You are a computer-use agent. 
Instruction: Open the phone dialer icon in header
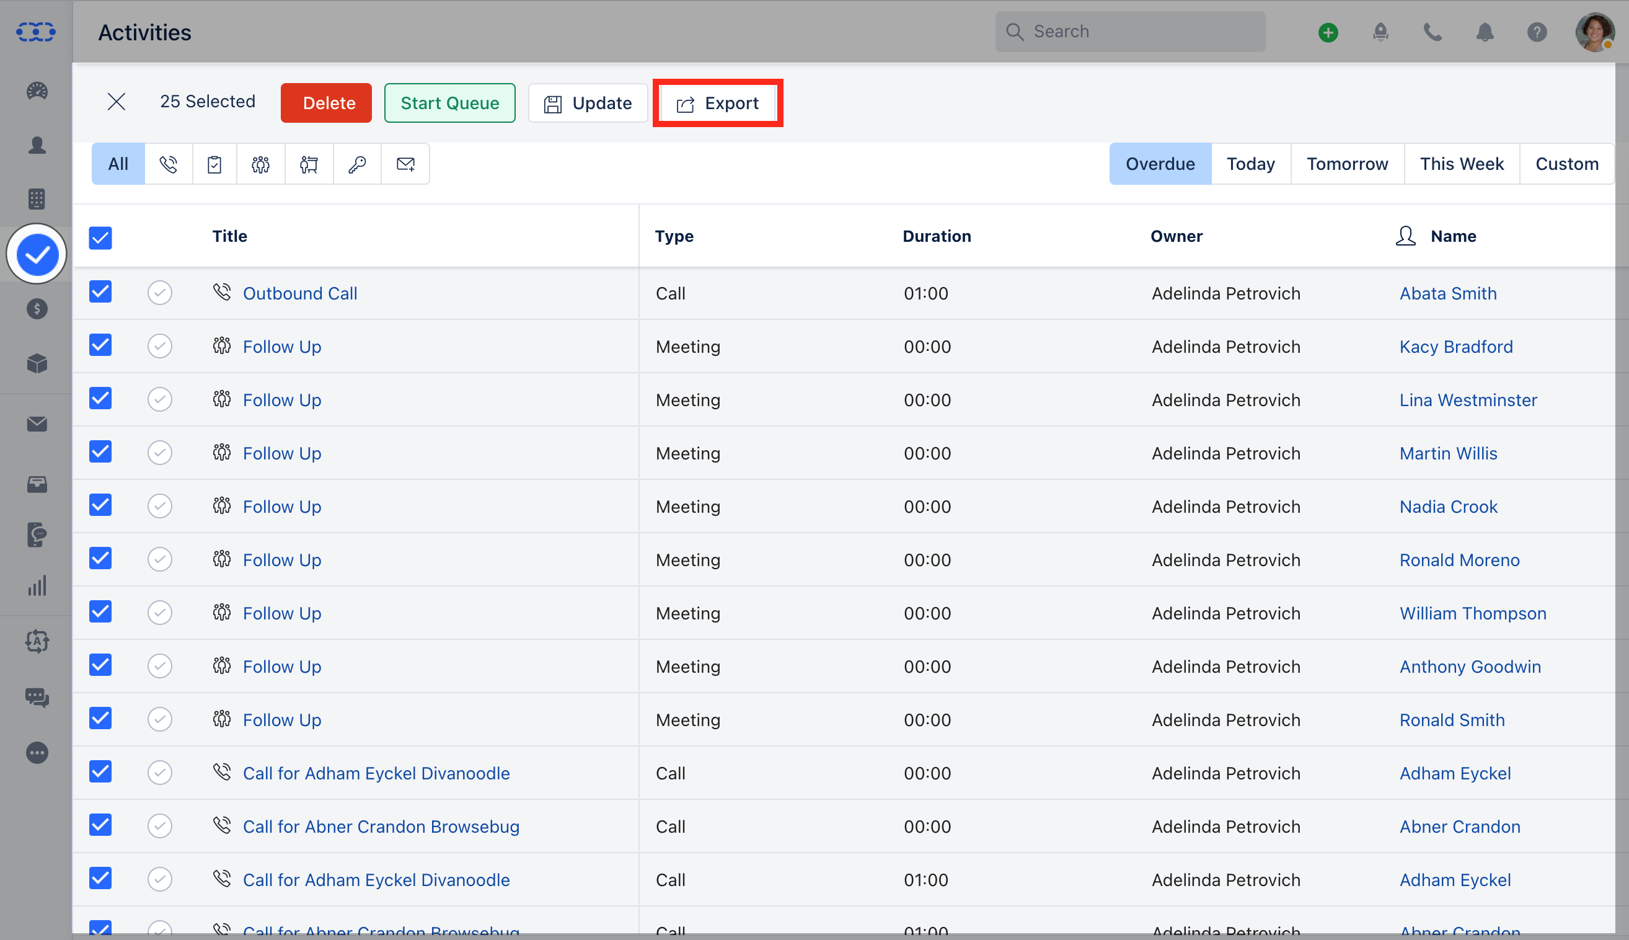(1433, 32)
